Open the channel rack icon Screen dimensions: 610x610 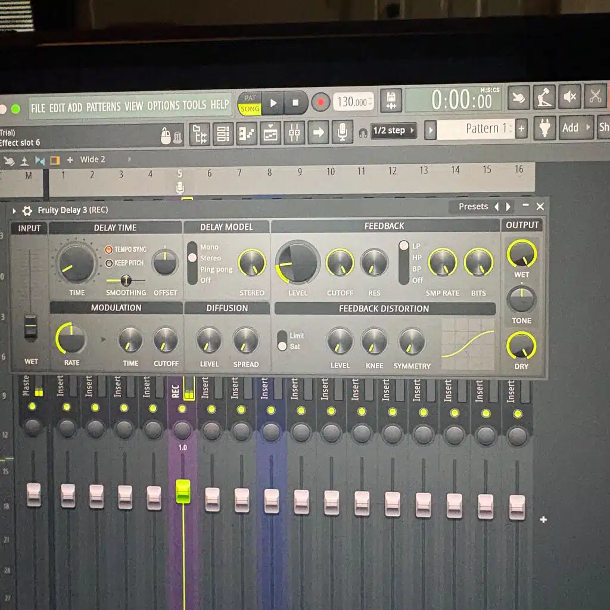pos(223,134)
